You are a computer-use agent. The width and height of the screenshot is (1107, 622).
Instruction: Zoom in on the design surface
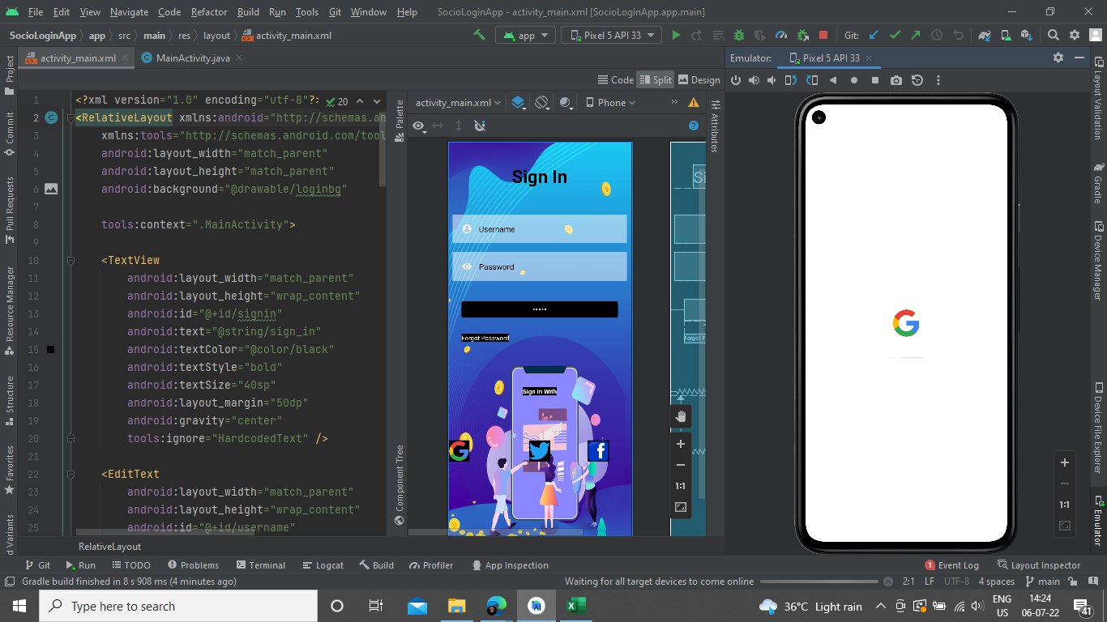[x=681, y=444]
